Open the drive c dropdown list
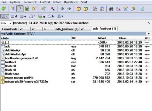The width and height of the screenshot is (152, 111). (6, 23)
